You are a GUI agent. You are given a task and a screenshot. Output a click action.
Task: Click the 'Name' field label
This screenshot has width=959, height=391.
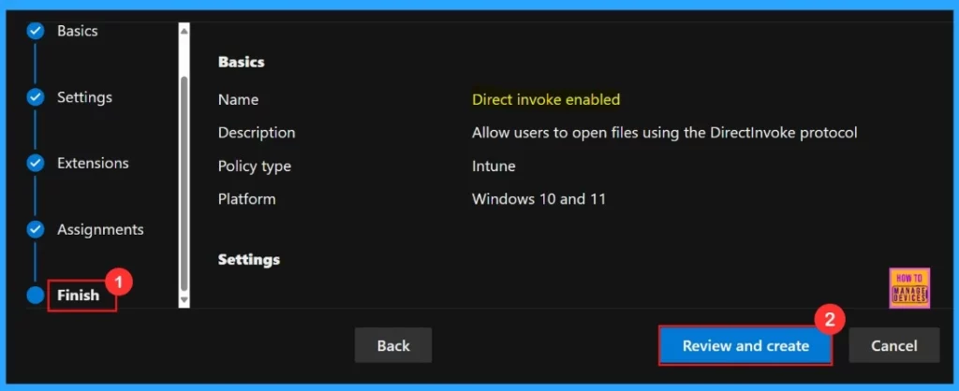click(x=239, y=99)
